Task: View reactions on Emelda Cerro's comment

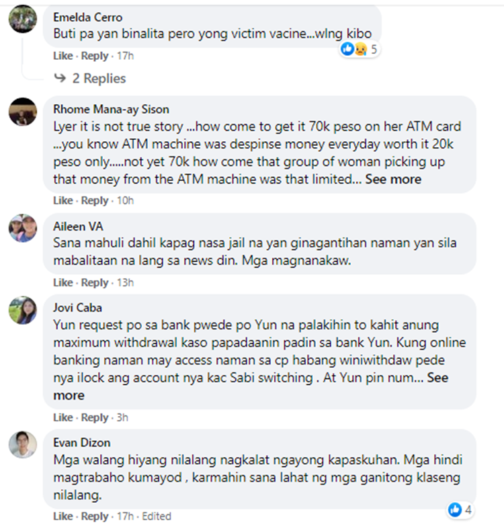Action: [x=359, y=49]
